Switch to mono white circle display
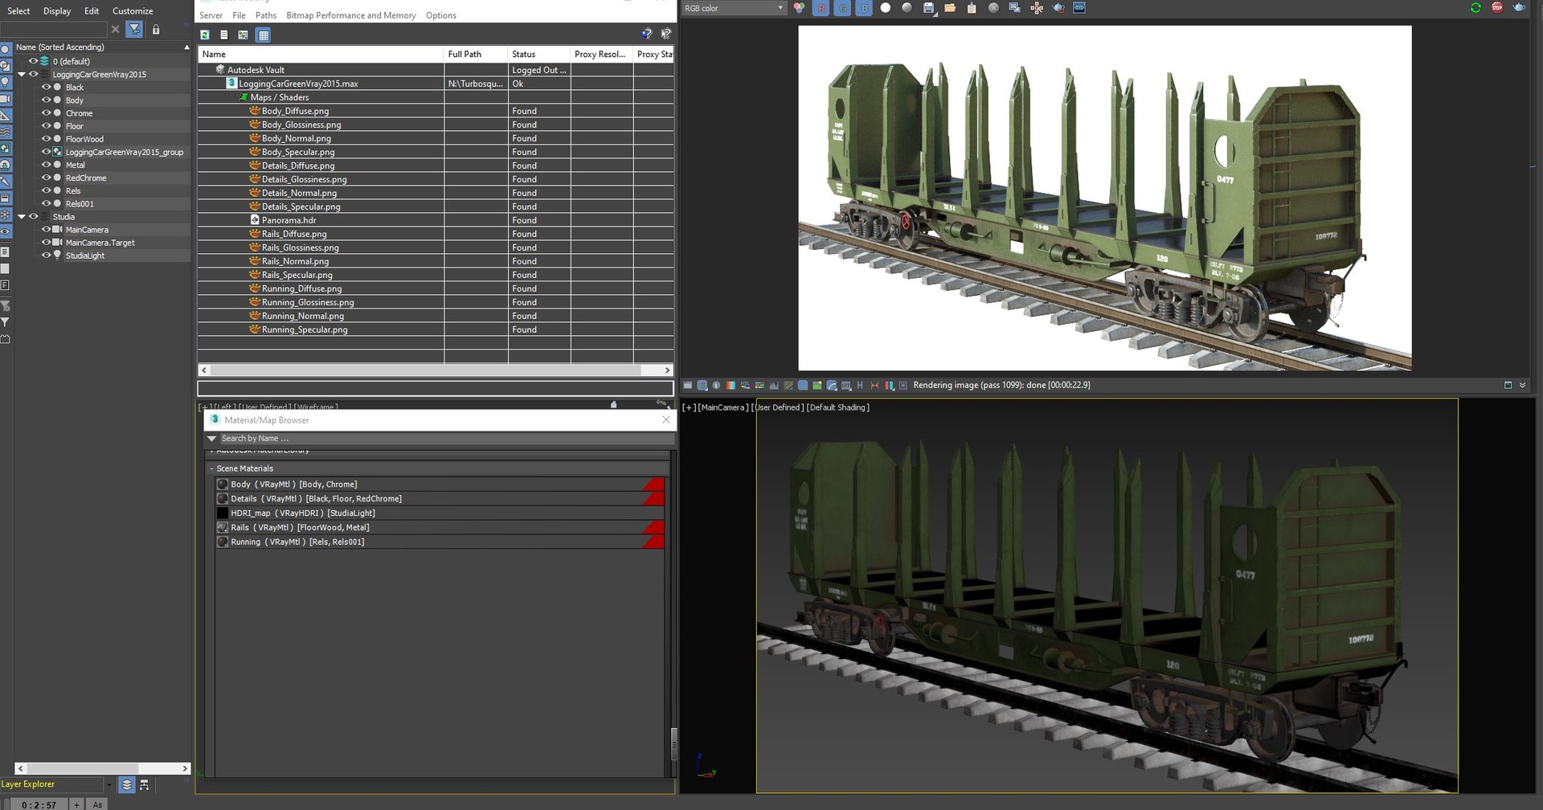This screenshot has height=810, width=1543. coord(886,8)
